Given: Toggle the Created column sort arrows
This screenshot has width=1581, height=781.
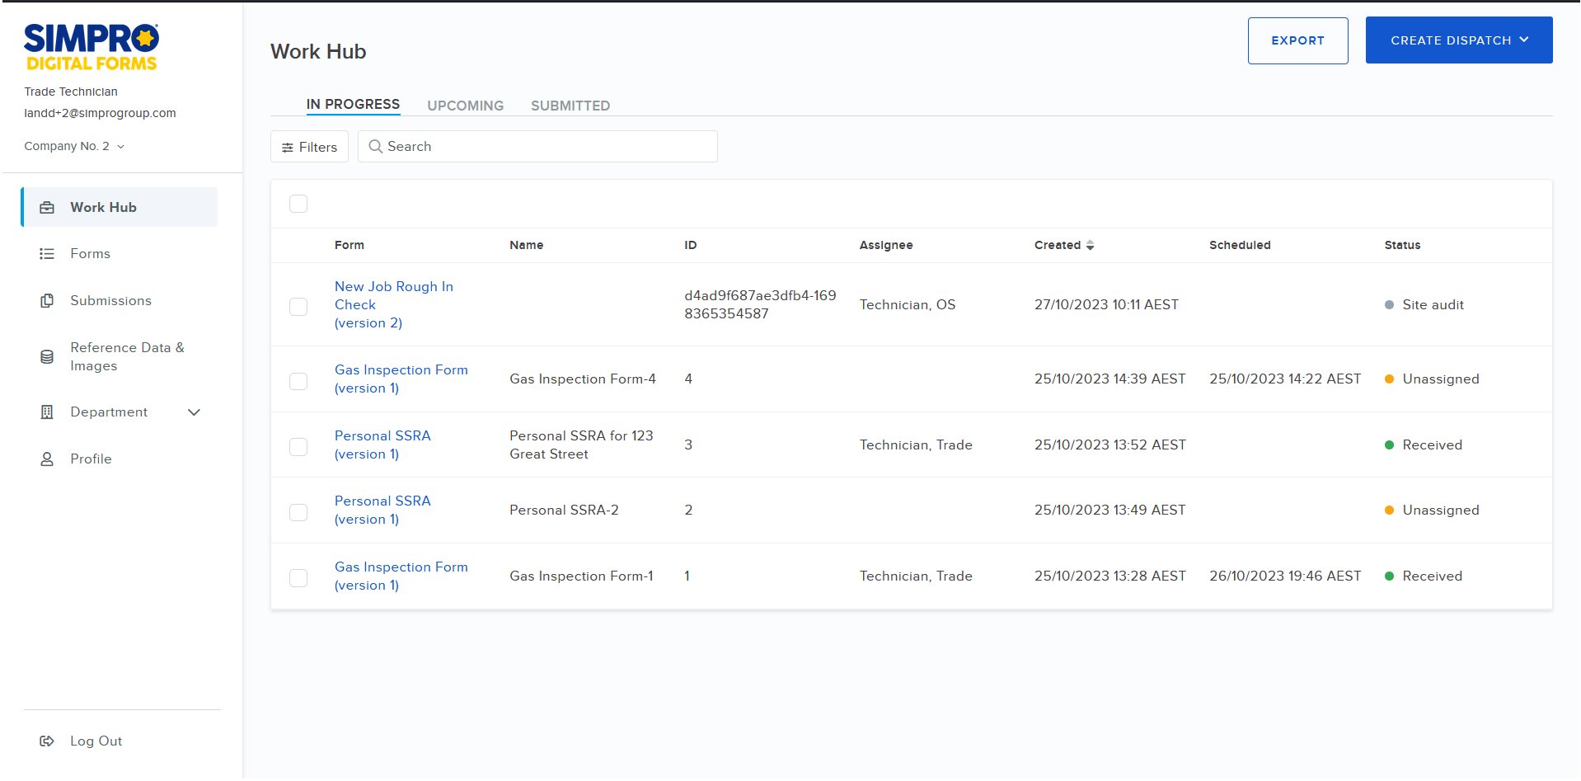Looking at the screenshot, I should 1090,245.
